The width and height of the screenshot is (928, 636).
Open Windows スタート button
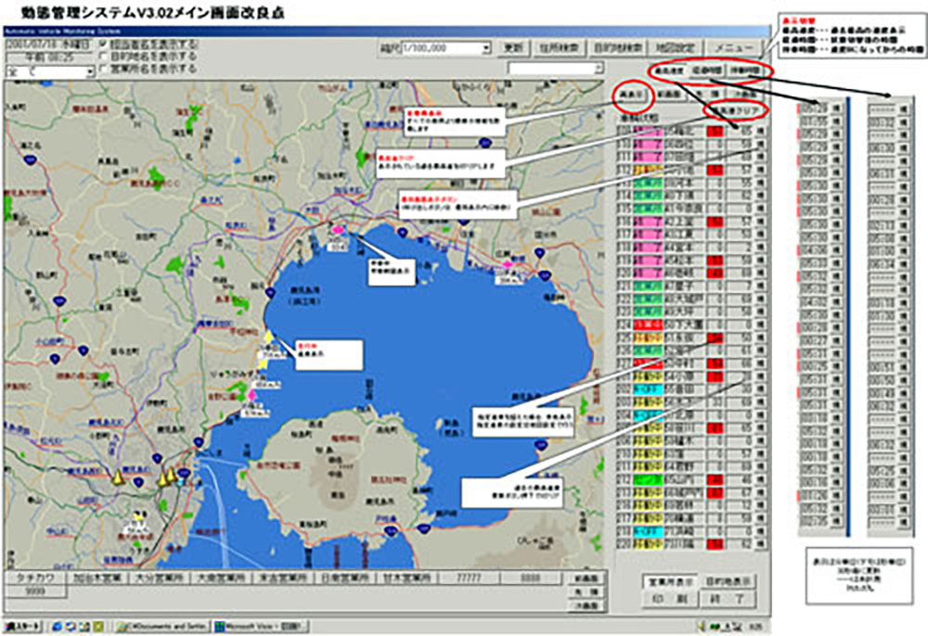coord(24,627)
